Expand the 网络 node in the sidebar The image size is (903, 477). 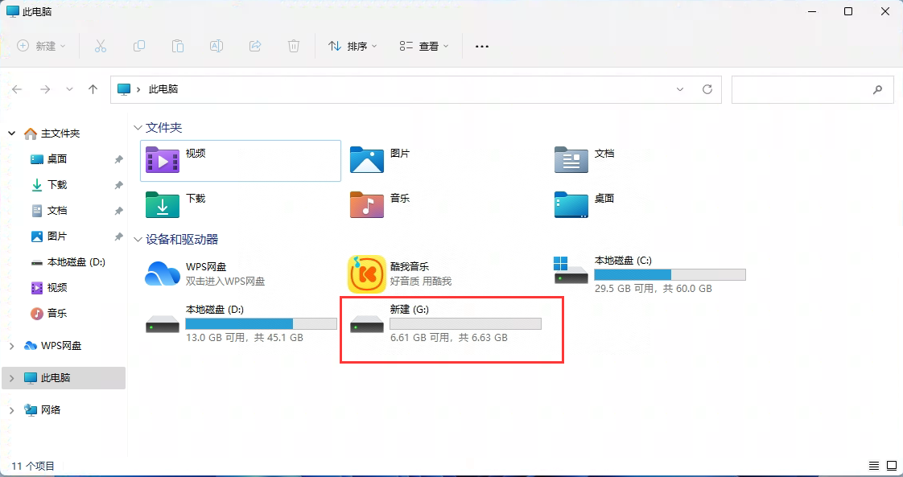click(x=13, y=409)
